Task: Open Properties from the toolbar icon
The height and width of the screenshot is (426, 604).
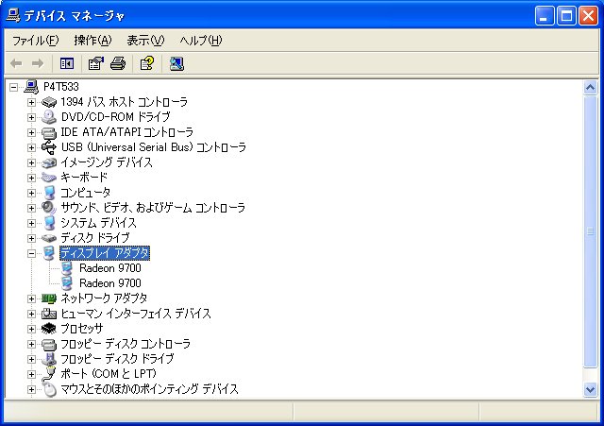Action: click(96, 63)
